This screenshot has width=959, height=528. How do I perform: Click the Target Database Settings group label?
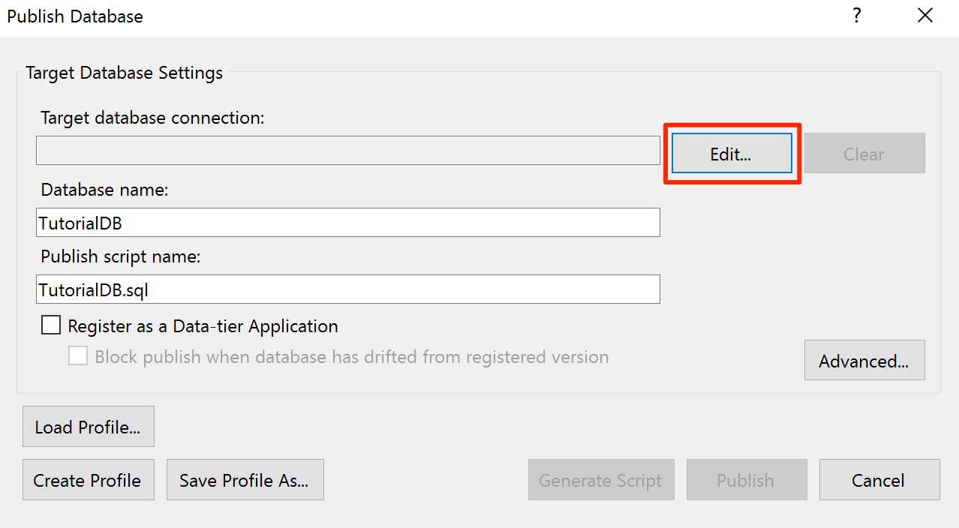(x=124, y=72)
